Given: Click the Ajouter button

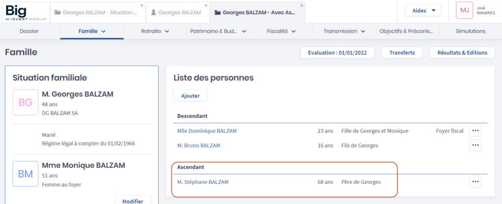Looking at the screenshot, I should 190,96.
